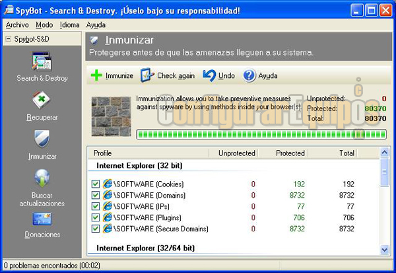The height and width of the screenshot is (273, 396).
Task: Click the green plus Immunize icon
Action: [x=96, y=75]
